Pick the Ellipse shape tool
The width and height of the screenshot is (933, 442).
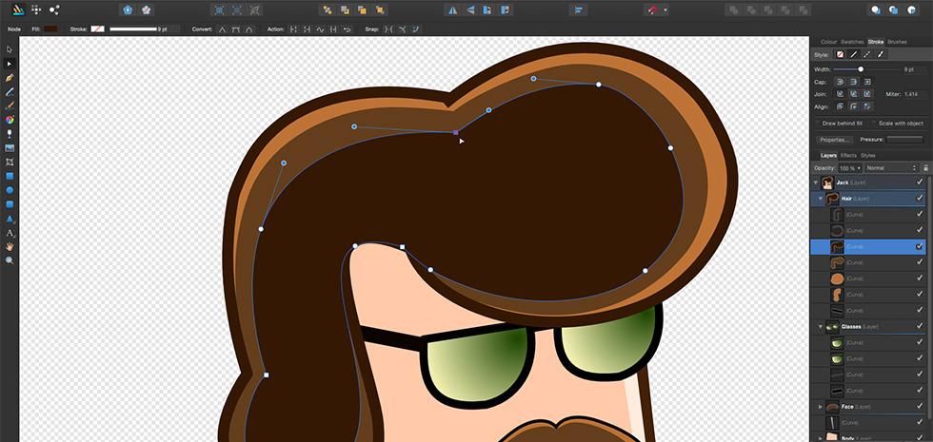(10, 190)
